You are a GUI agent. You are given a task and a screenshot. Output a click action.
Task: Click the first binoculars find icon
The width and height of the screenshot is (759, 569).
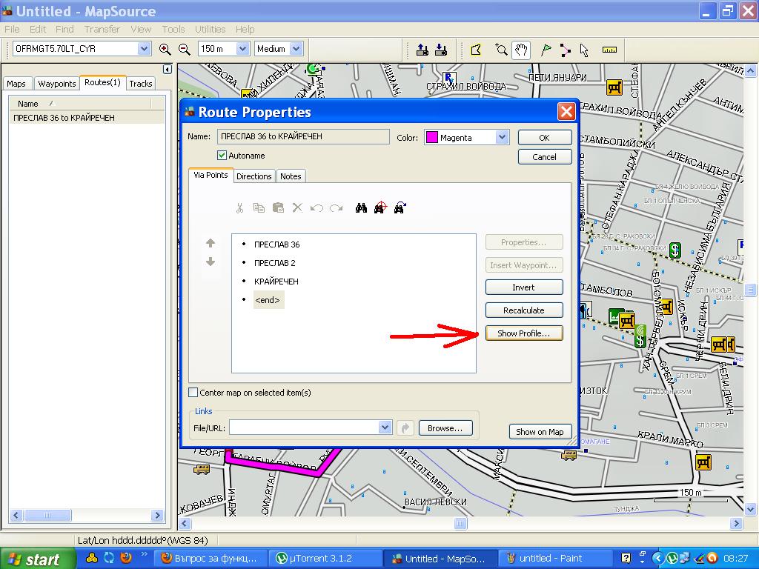tap(361, 208)
